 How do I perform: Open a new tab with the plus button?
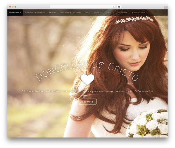click(x=166, y=8)
